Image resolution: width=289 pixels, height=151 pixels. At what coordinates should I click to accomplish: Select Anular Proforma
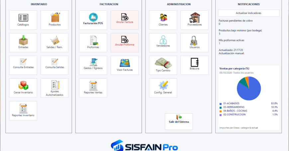click(125, 43)
